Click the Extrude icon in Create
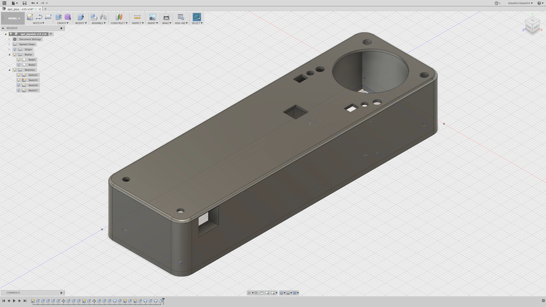546x307 pixels. click(x=59, y=17)
